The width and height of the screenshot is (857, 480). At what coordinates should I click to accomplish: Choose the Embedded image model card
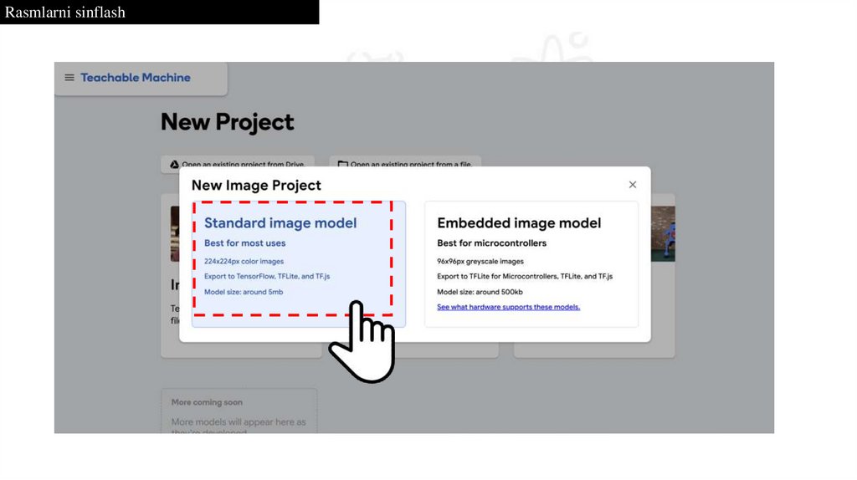point(531,264)
